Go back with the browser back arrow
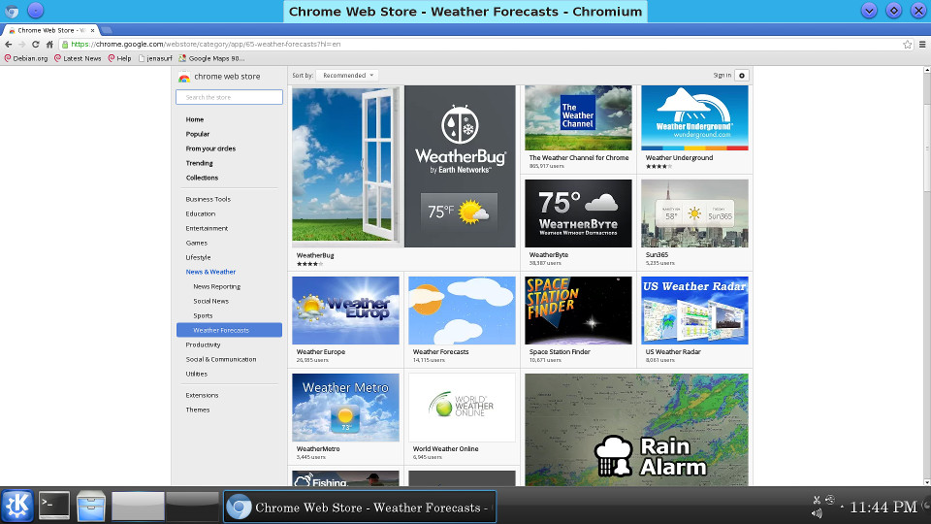 coord(9,44)
